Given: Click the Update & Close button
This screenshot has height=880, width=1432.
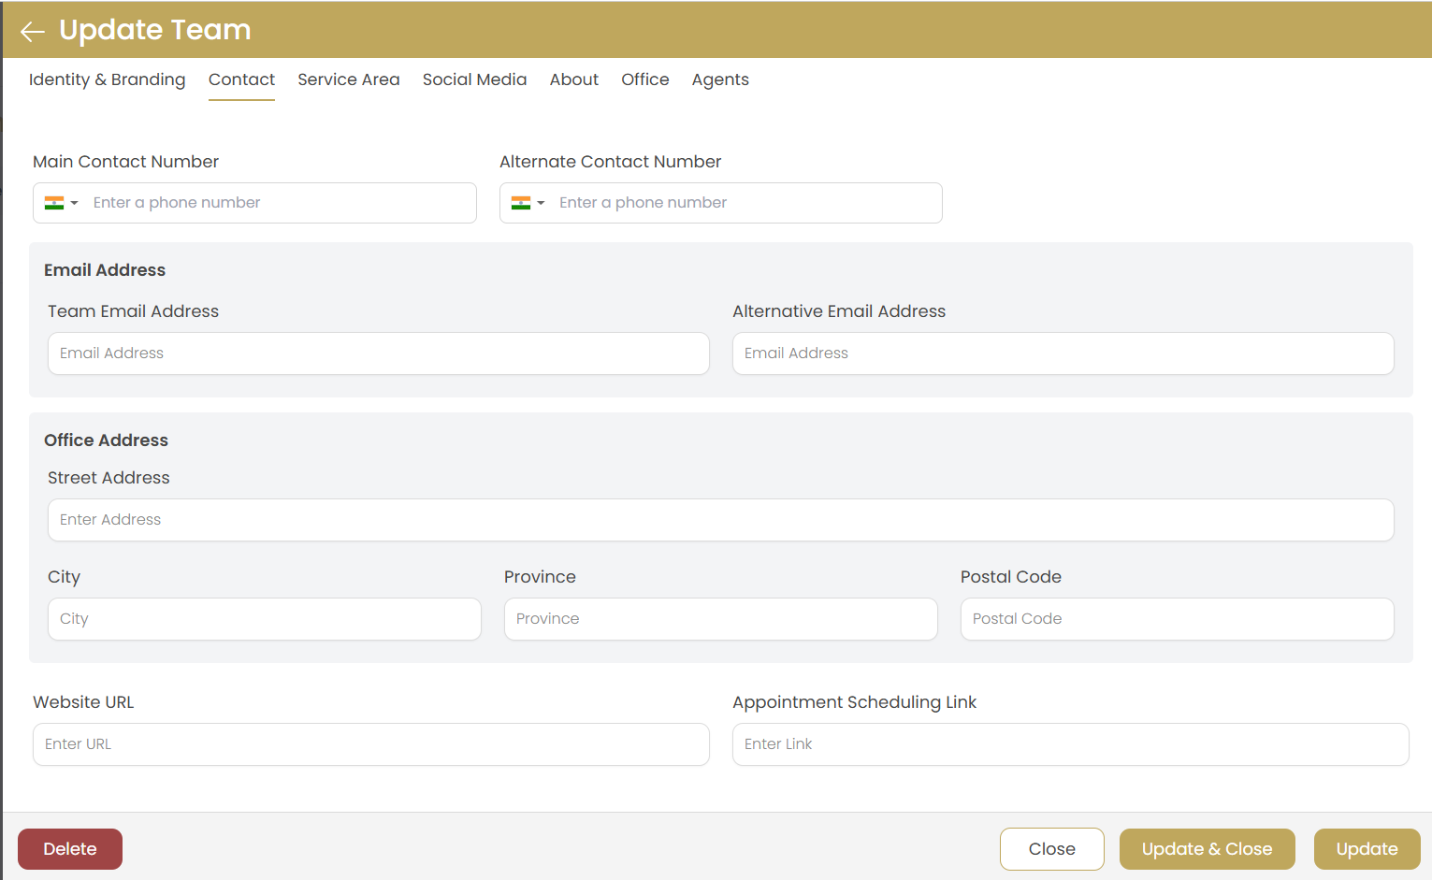Looking at the screenshot, I should pyautogui.click(x=1207, y=848).
